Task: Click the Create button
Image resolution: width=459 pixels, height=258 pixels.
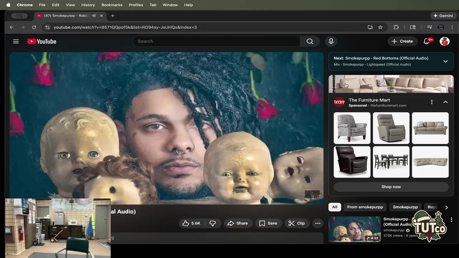Action: [x=402, y=41]
